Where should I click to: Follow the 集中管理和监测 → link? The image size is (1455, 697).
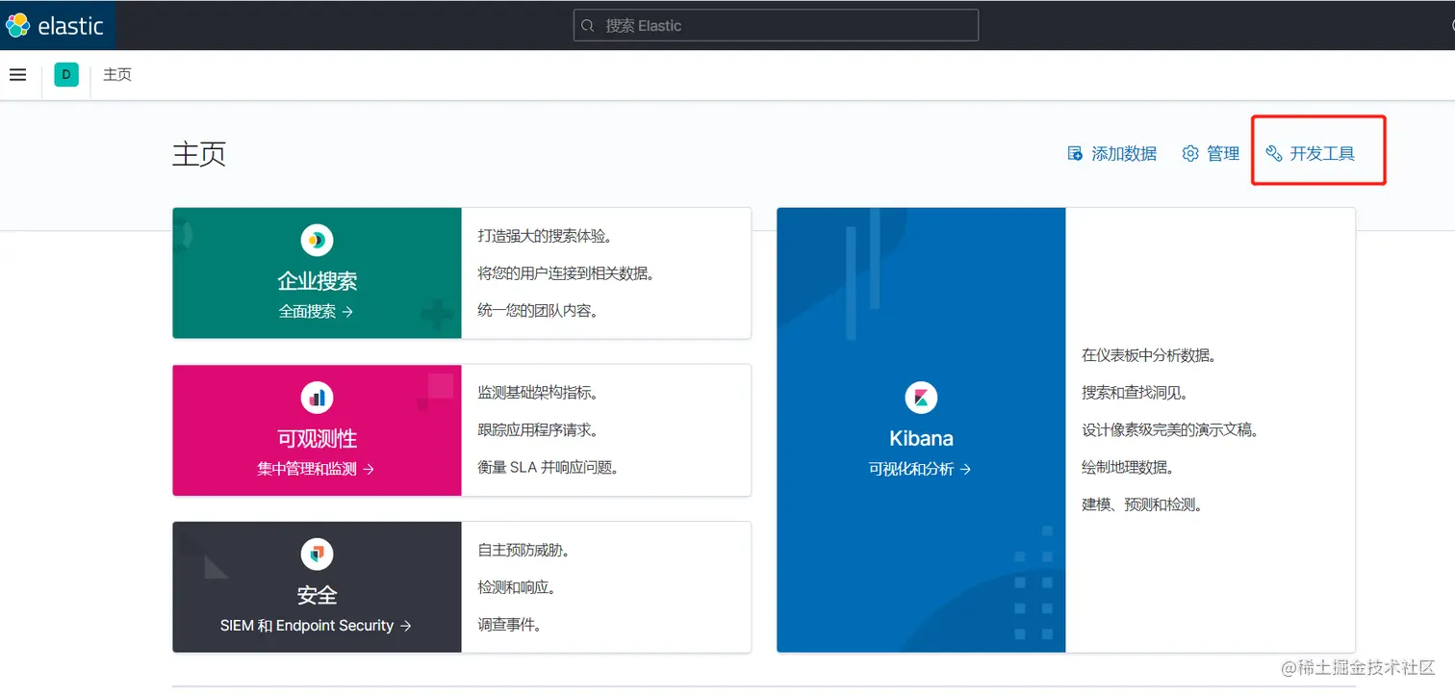click(317, 469)
